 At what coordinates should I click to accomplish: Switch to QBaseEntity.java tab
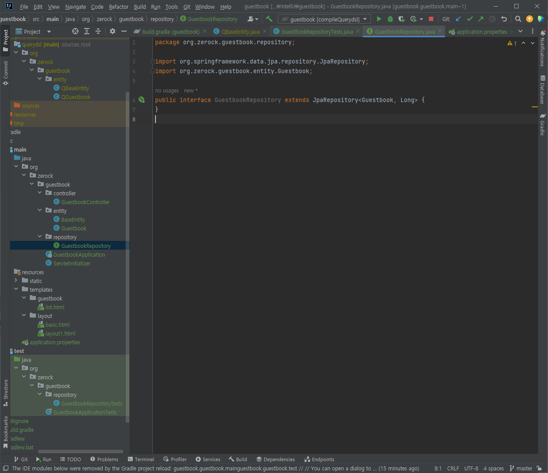click(240, 32)
